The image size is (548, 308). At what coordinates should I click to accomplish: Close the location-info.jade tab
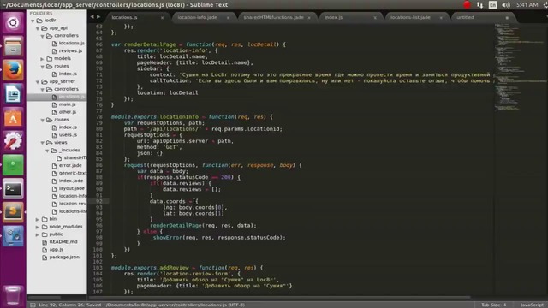tap(229, 17)
